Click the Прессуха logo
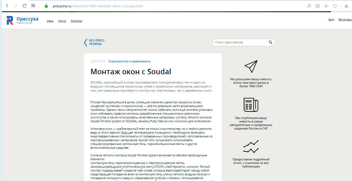Screen dimensions: 352x181 point(10,20)
